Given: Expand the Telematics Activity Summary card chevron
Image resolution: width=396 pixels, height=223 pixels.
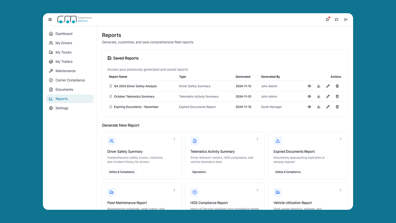Looking at the screenshot, I should 257,139.
